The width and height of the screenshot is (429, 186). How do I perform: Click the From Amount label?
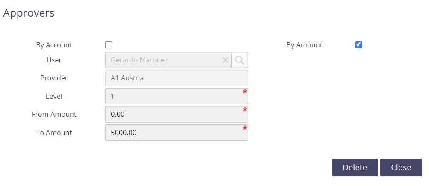[54, 114]
